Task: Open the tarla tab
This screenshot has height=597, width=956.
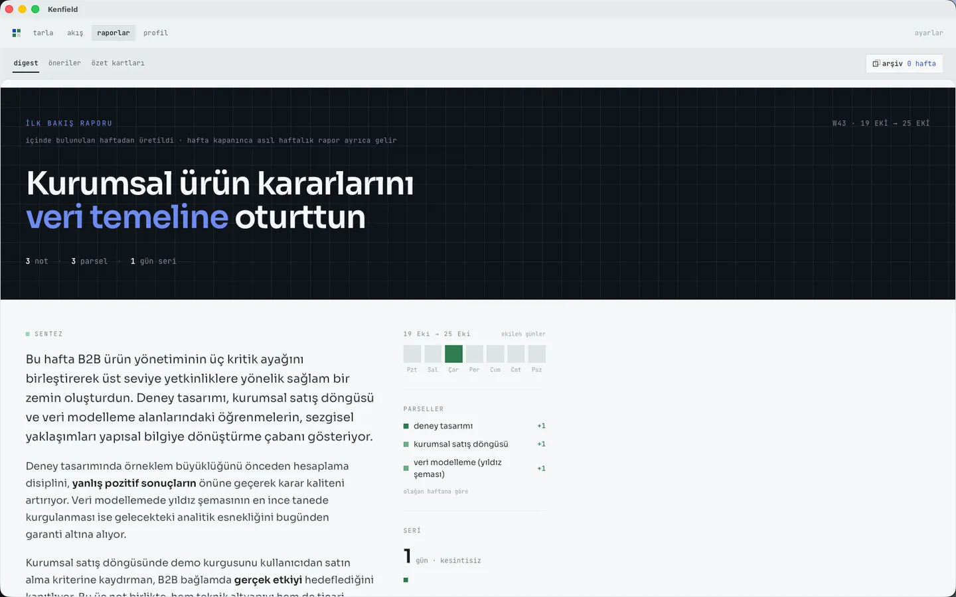Action: 43,33
